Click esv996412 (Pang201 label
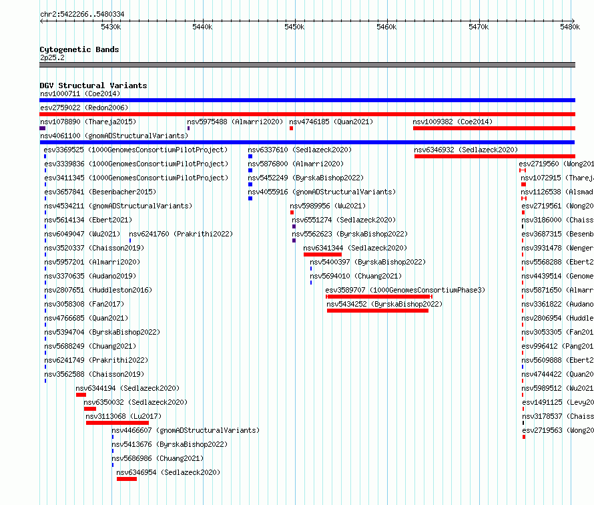 [x=558, y=346]
